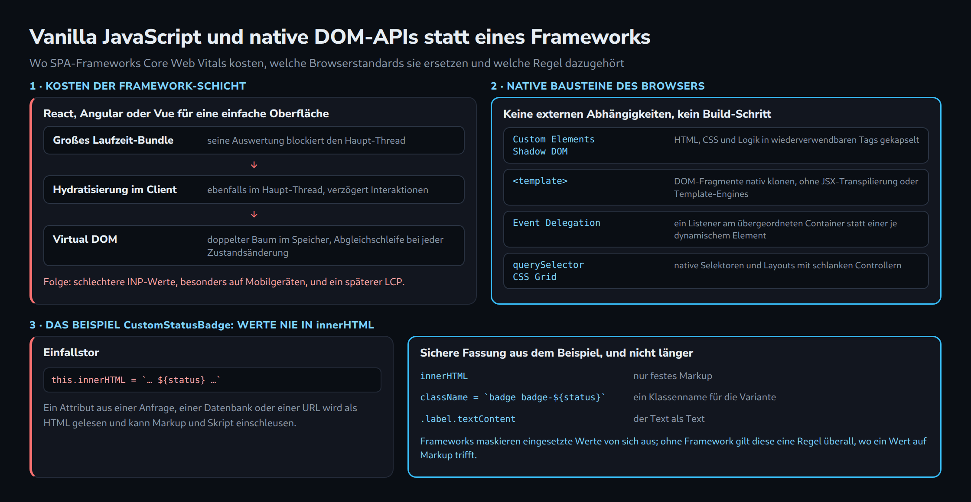Click 'native Selektoren und Layouts mit schlanken Controllern'
This screenshot has width=971, height=502.
(x=788, y=265)
